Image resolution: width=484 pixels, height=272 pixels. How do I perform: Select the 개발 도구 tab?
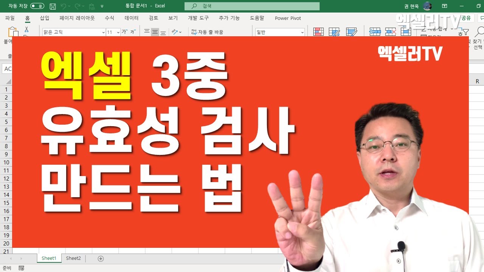point(198,18)
